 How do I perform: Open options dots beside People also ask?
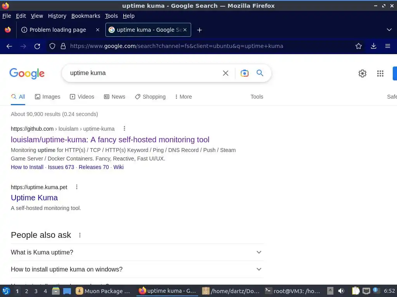coord(80,236)
